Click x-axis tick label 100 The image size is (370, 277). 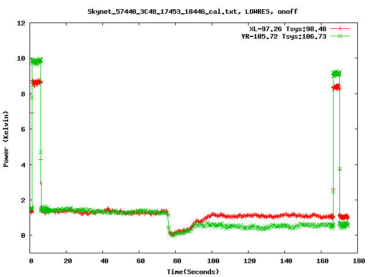pyautogui.click(x=212, y=261)
